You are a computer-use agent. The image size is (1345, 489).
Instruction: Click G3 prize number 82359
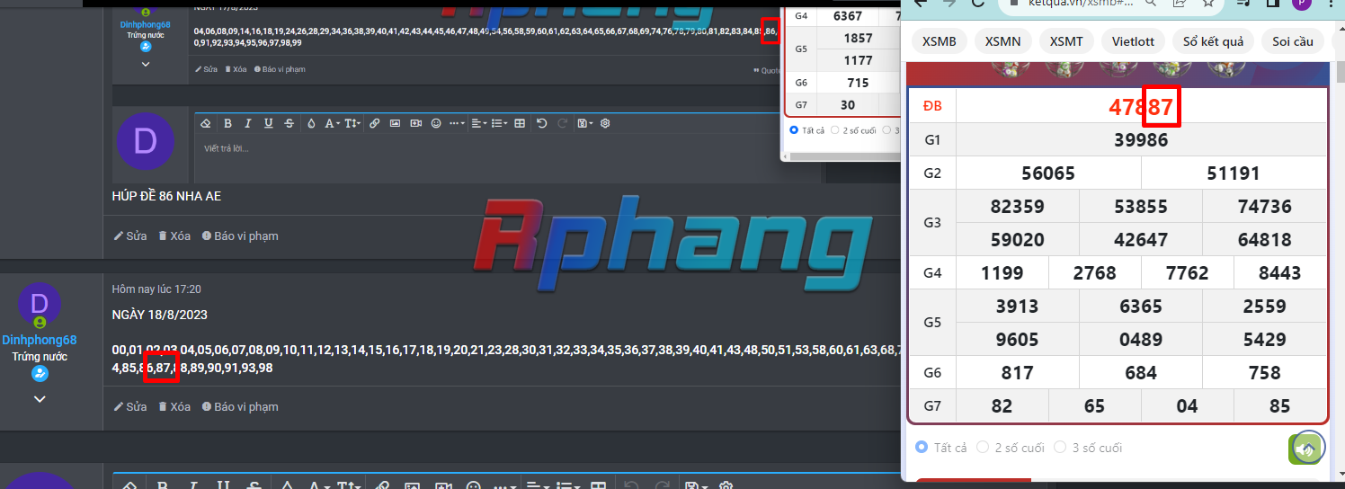[1018, 207]
